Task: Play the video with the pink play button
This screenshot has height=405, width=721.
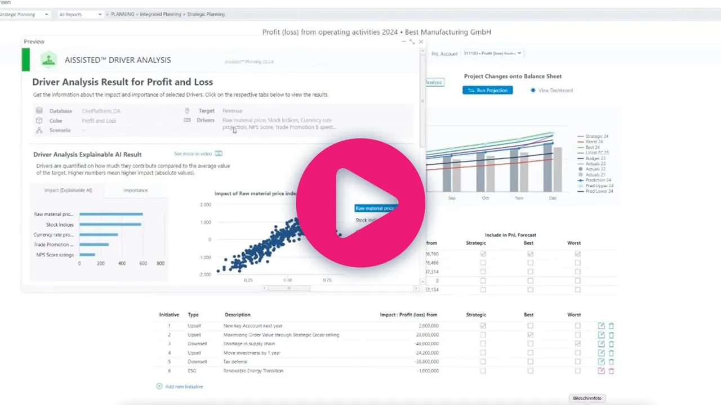Action: click(x=360, y=202)
